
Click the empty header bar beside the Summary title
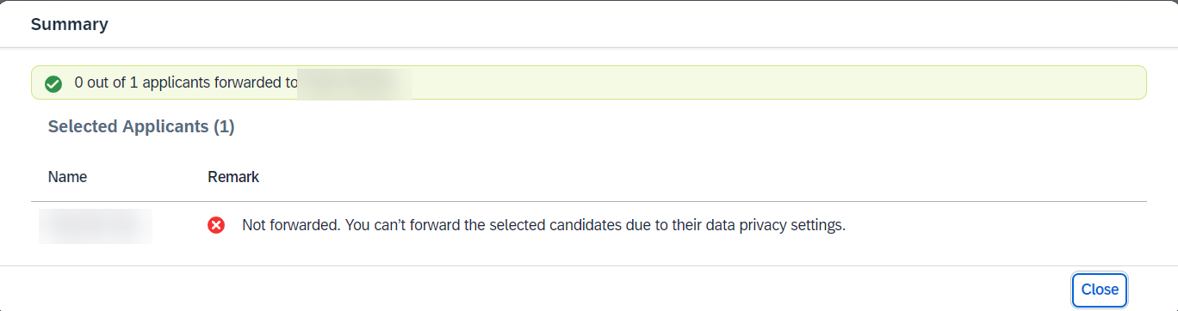637,24
